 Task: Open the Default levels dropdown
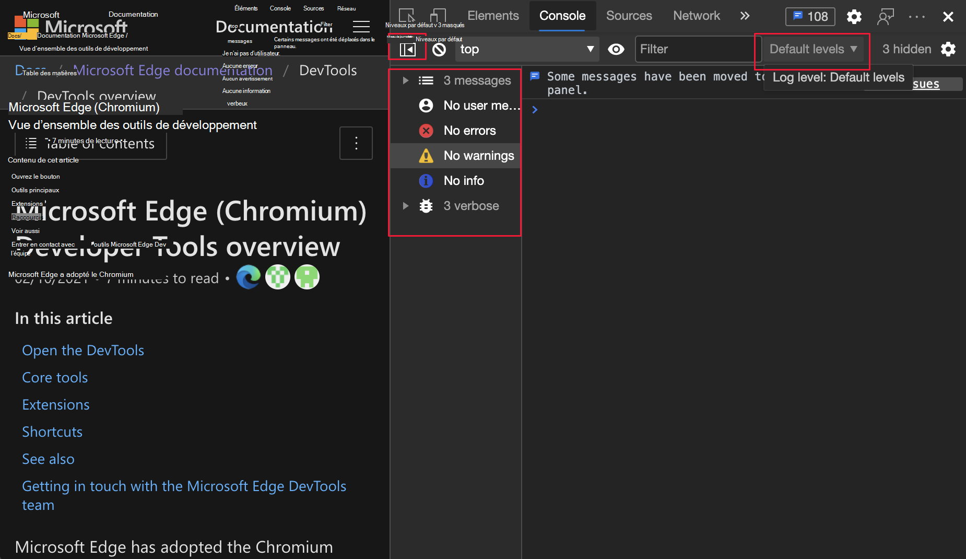813,49
